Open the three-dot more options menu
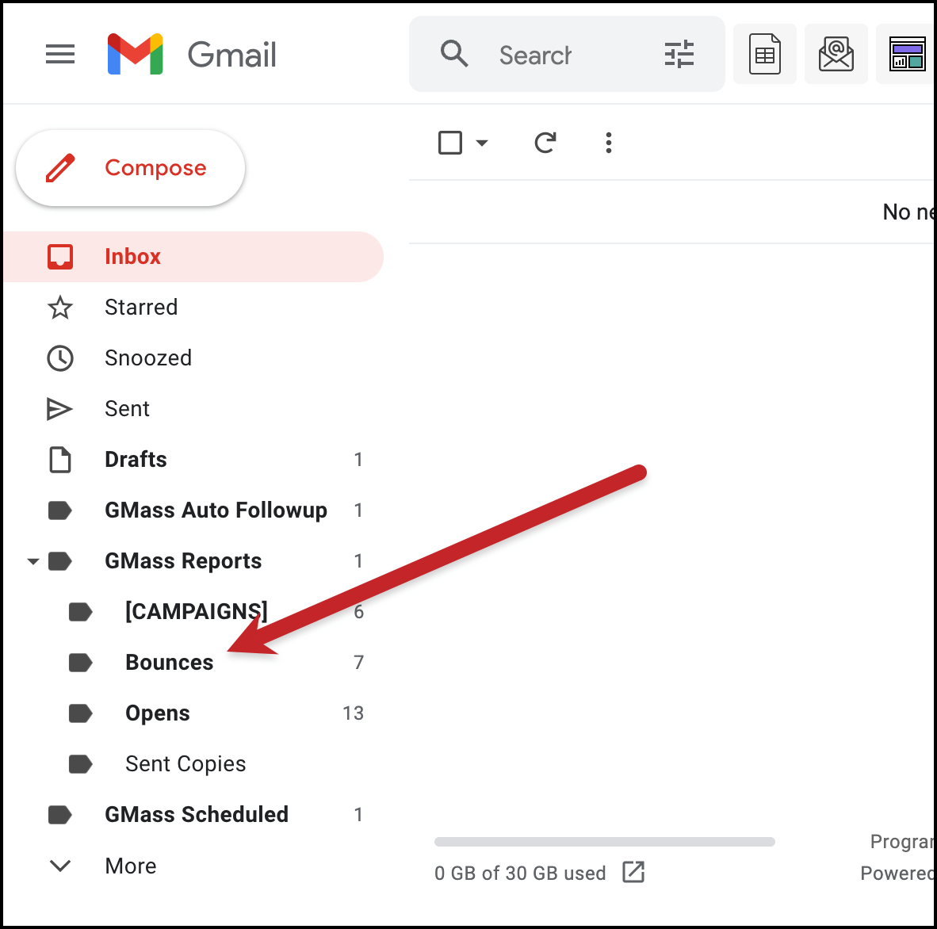 608,143
